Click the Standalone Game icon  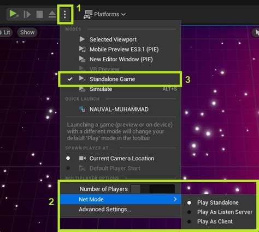coord(82,79)
